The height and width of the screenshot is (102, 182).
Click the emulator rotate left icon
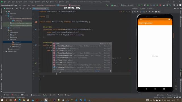pos(140,12)
